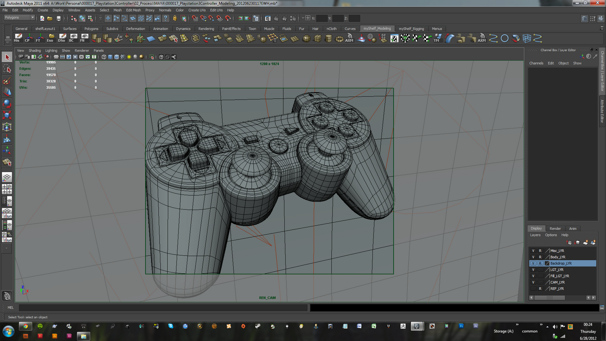This screenshot has width=606, height=341.
Task: Create a polygon cube from shelf
Action: pyautogui.click(x=317, y=38)
